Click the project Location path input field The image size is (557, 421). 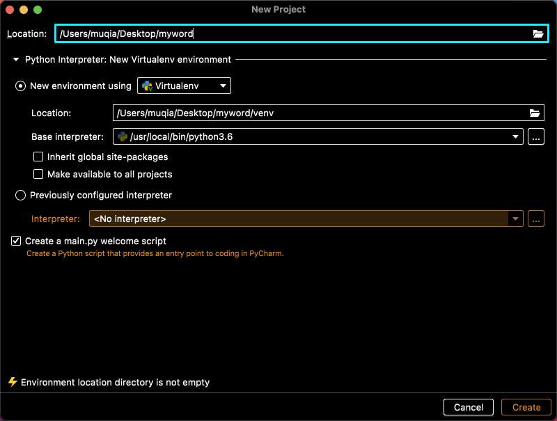301,33
